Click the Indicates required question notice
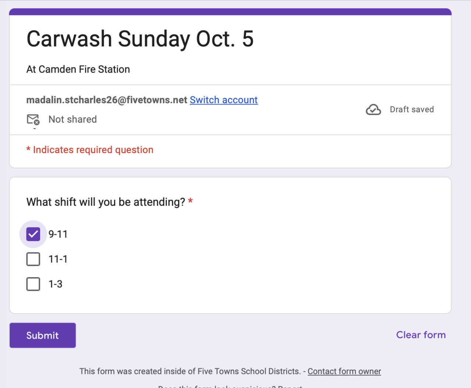The width and height of the screenshot is (471, 388). (x=93, y=150)
